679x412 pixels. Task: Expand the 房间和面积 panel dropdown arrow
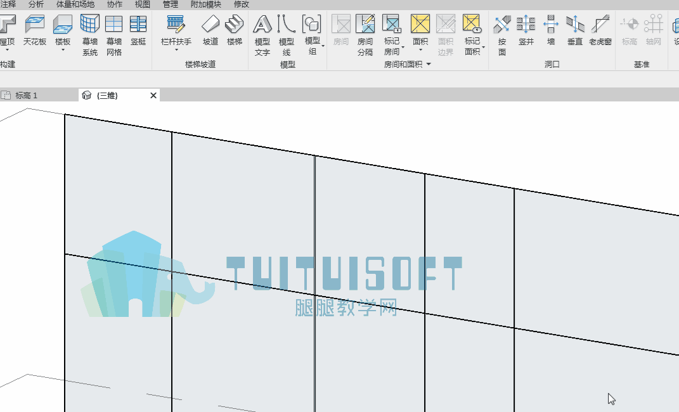(429, 64)
